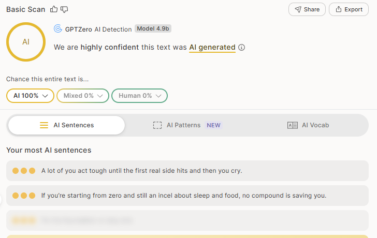Click the blurred third sentence row
Viewport: 377px width, 238px height.
tap(187, 220)
